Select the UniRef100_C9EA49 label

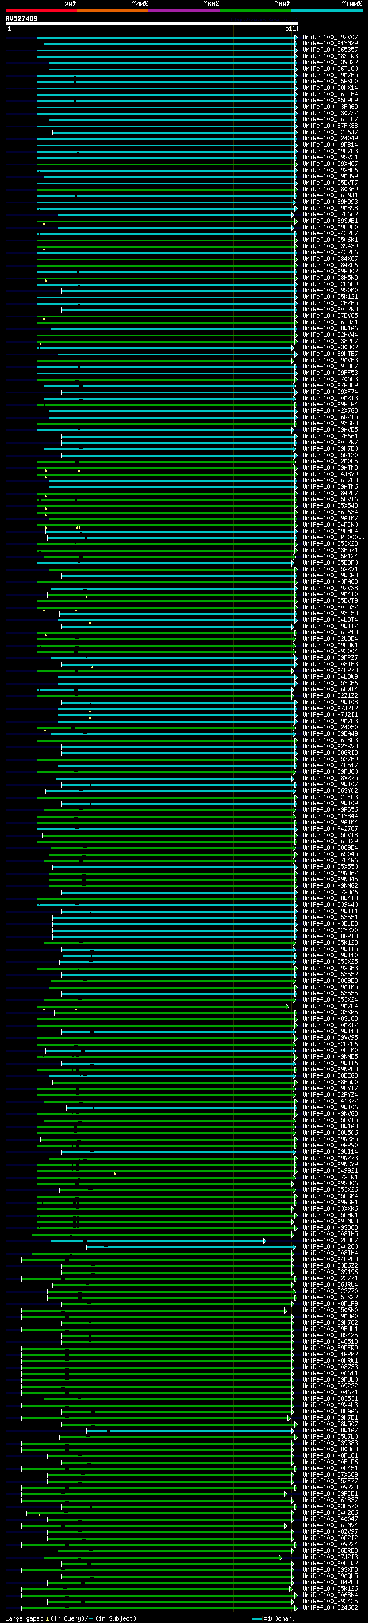click(x=330, y=734)
